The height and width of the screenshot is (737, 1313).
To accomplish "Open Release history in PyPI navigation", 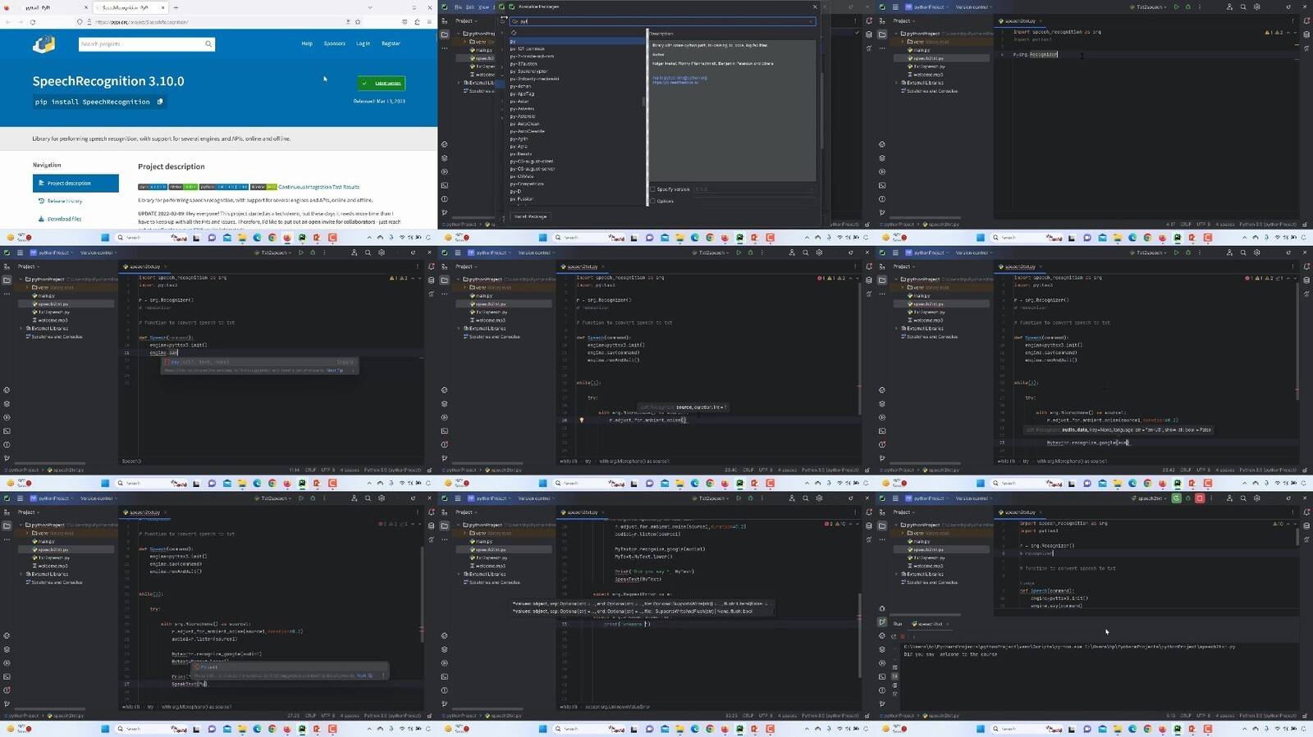I will pyautogui.click(x=65, y=201).
